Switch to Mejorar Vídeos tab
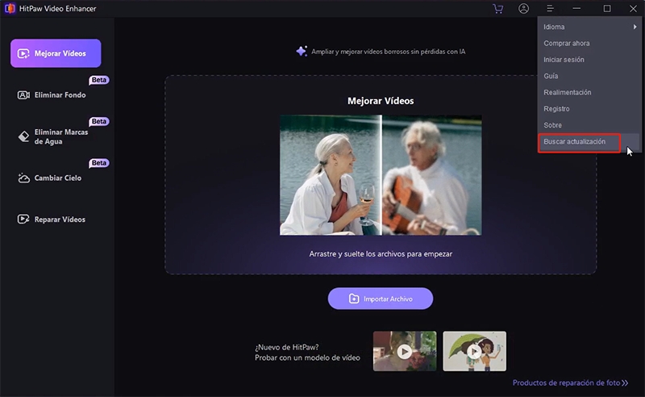The height and width of the screenshot is (397, 645). pyautogui.click(x=56, y=53)
